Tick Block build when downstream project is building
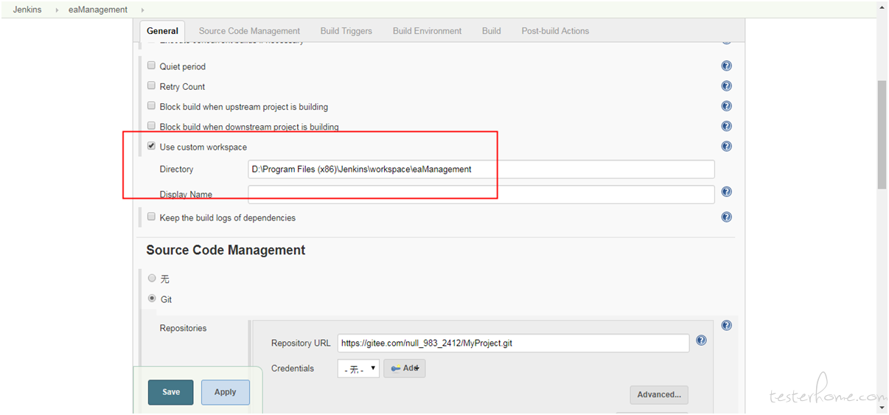The width and height of the screenshot is (889, 415). point(151,126)
